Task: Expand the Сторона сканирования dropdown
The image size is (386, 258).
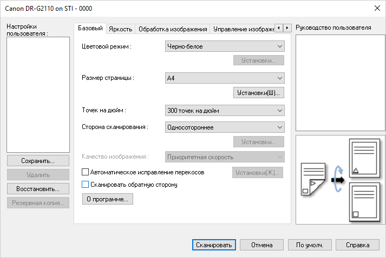Action: click(225, 127)
